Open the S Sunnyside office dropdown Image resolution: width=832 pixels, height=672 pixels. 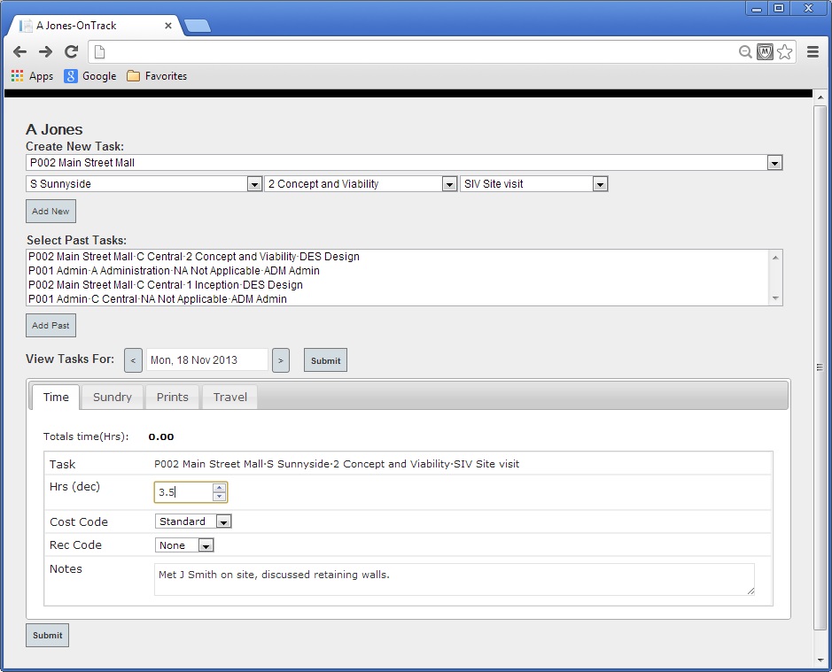(x=255, y=184)
